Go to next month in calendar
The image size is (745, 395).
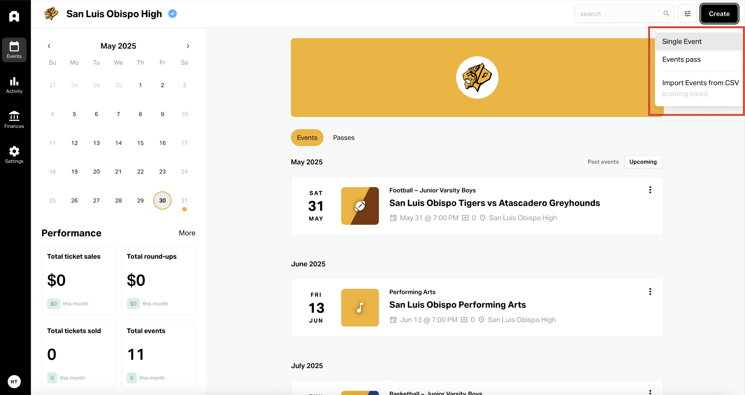click(x=188, y=46)
